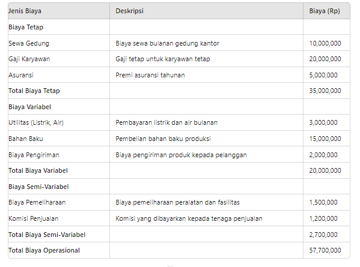Select the Total Biaya Tetap row label
360x267 pixels.
(34, 91)
